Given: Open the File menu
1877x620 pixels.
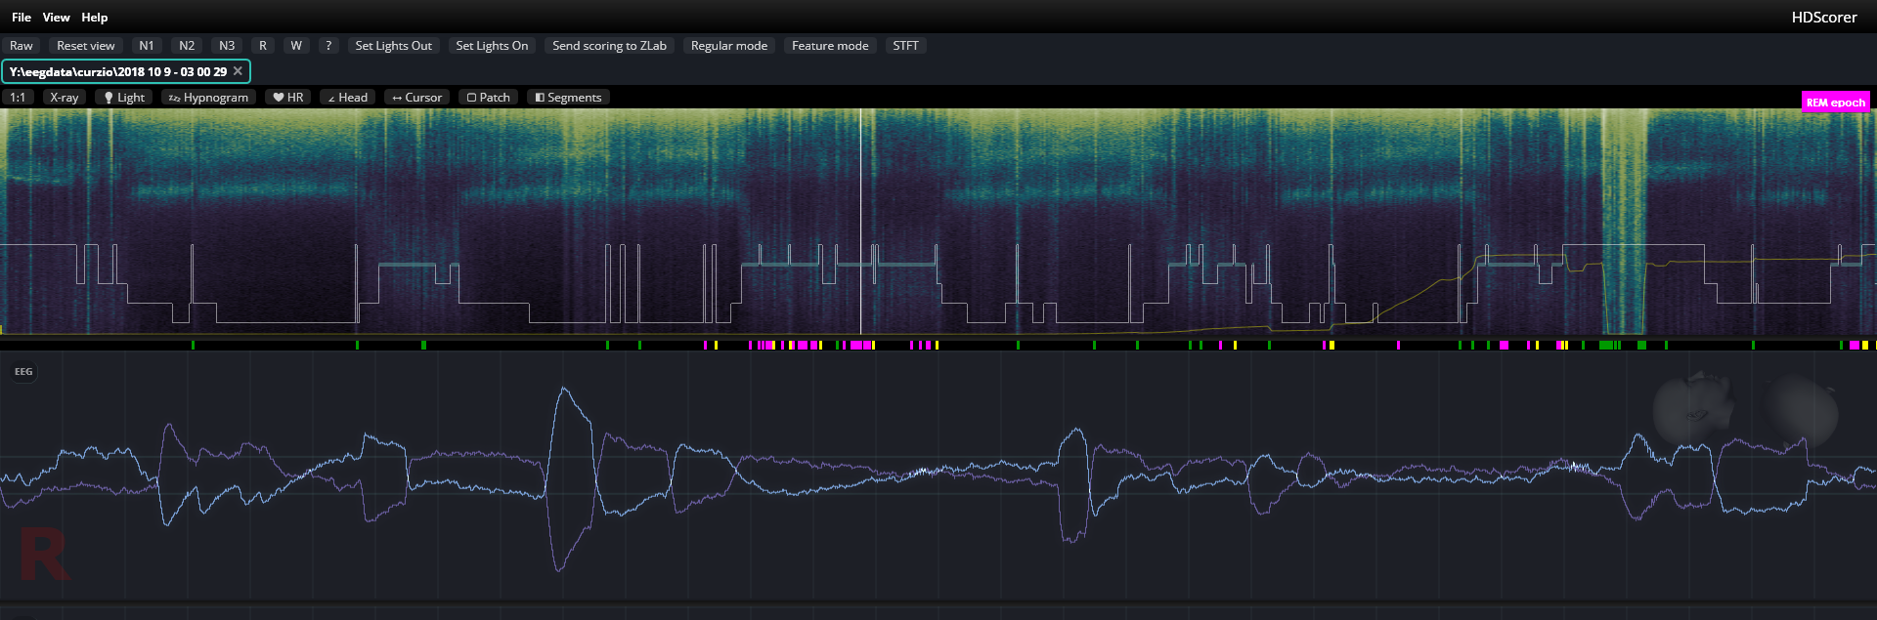Looking at the screenshot, I should (x=22, y=18).
